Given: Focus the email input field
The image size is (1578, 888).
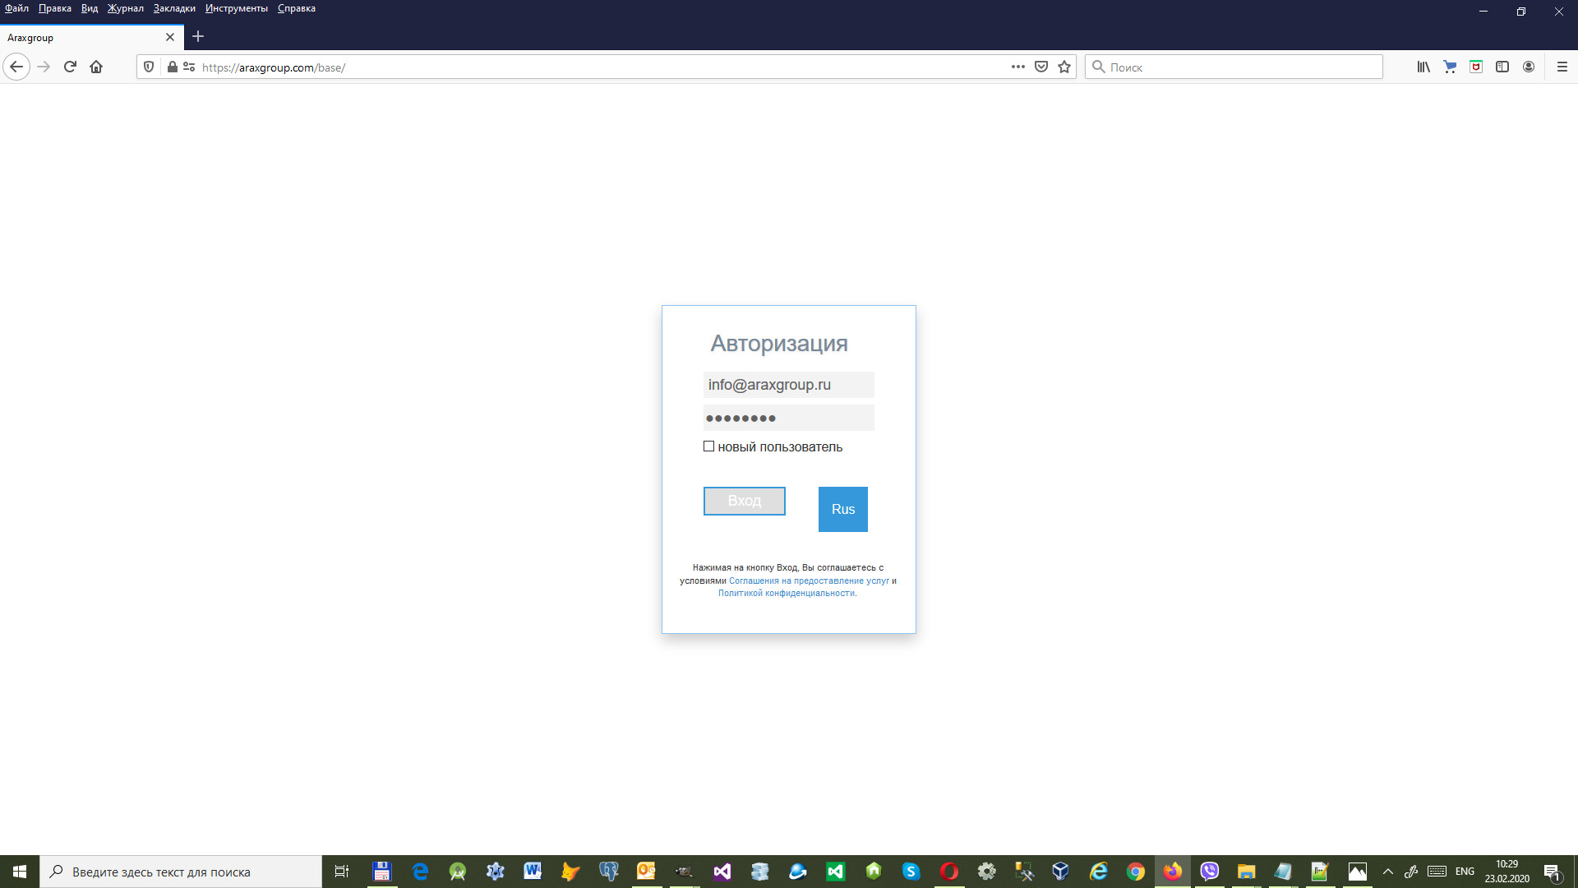Looking at the screenshot, I should [788, 385].
